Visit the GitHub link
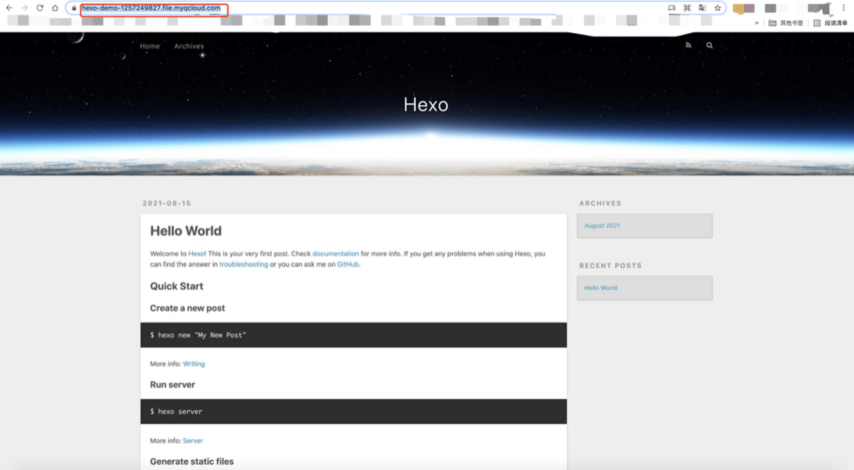 [348, 264]
